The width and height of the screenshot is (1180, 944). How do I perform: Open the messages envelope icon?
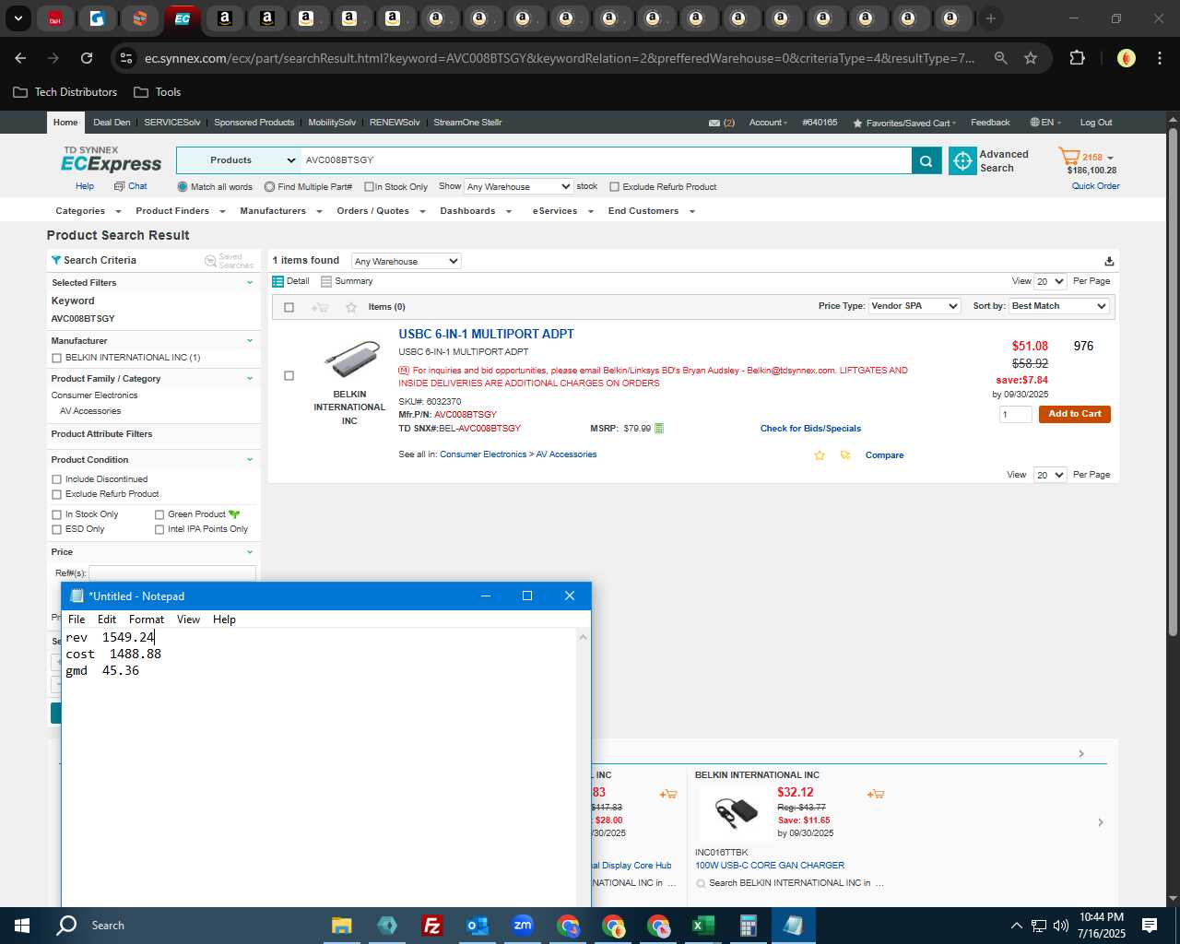[714, 123]
